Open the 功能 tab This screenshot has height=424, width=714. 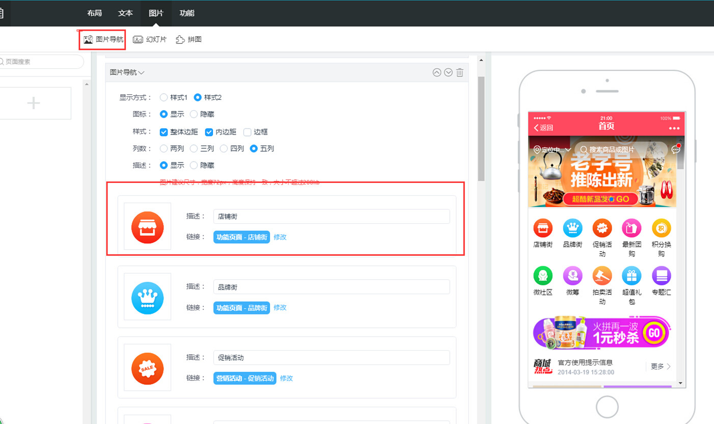click(187, 13)
